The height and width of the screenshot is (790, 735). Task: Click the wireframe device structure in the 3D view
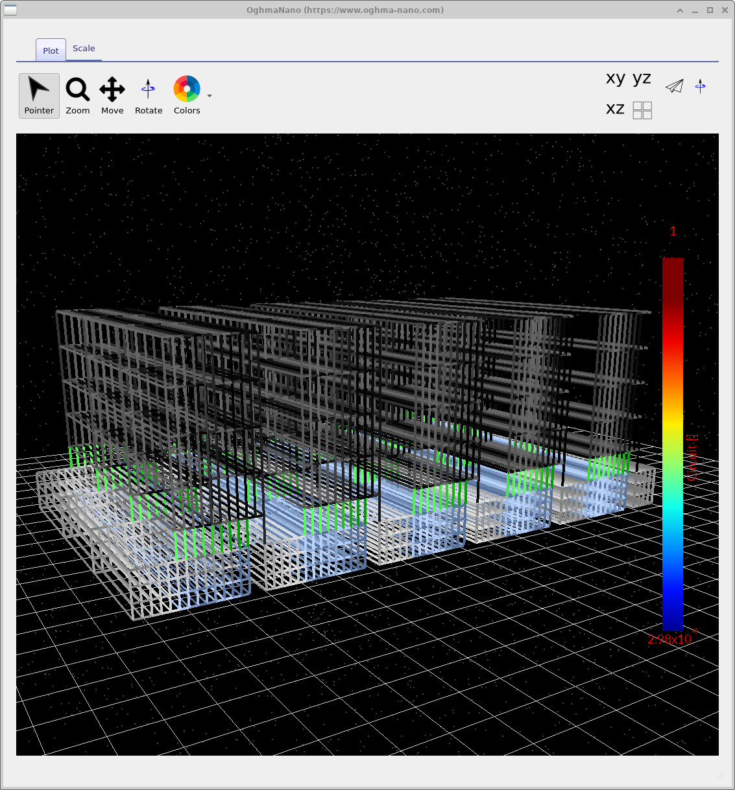(x=324, y=454)
